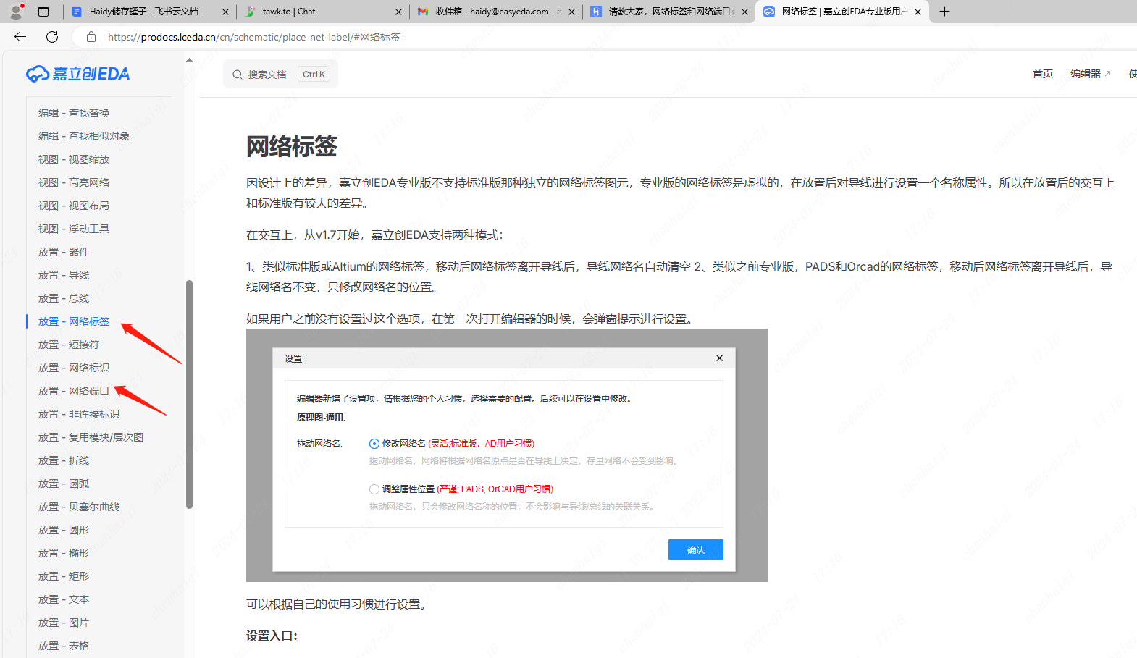The width and height of the screenshot is (1137, 658).
Task: Click the browser back arrow
Action: tap(20, 37)
